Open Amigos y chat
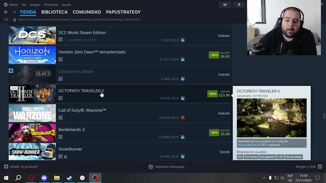Image resolution: width=326 pixels, height=183 pixels. 309,167
